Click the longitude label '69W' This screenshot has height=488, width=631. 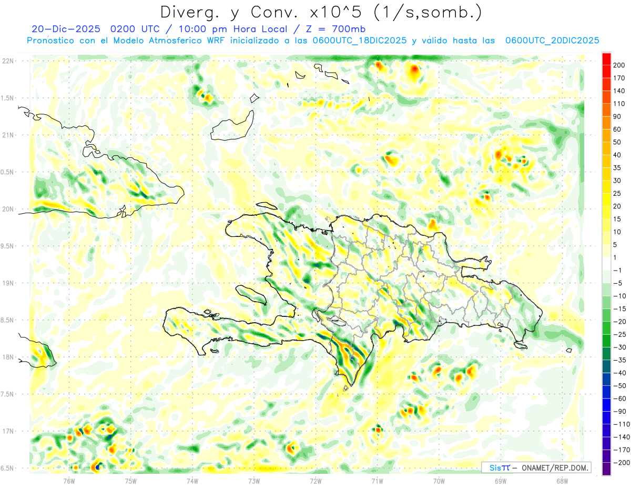click(x=501, y=481)
